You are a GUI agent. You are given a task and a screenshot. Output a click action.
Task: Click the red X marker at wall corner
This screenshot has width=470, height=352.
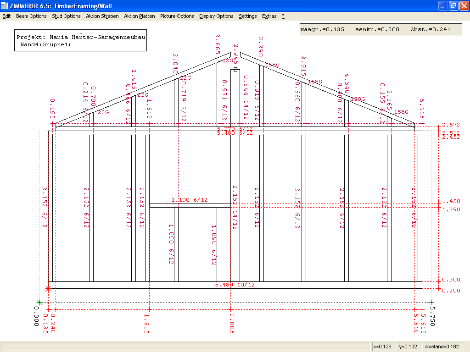pyautogui.click(x=48, y=288)
